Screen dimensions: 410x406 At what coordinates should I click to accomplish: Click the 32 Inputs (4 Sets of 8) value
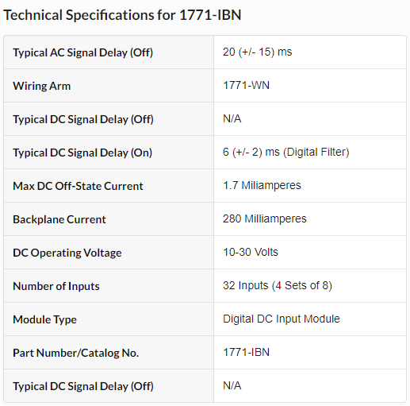pyautogui.click(x=278, y=285)
